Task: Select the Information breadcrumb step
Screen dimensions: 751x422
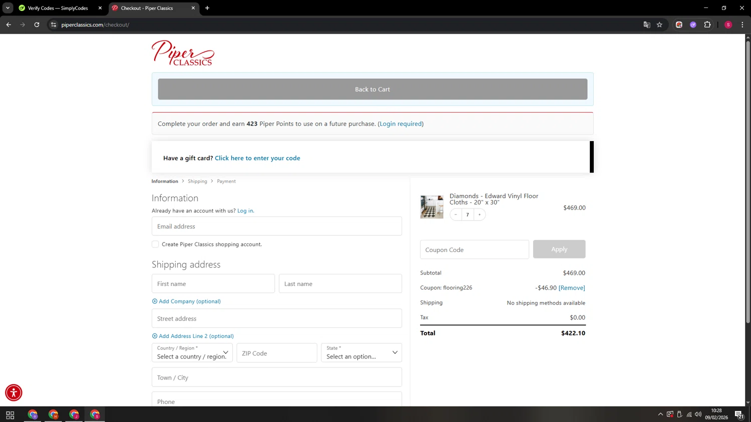Action: (165, 181)
